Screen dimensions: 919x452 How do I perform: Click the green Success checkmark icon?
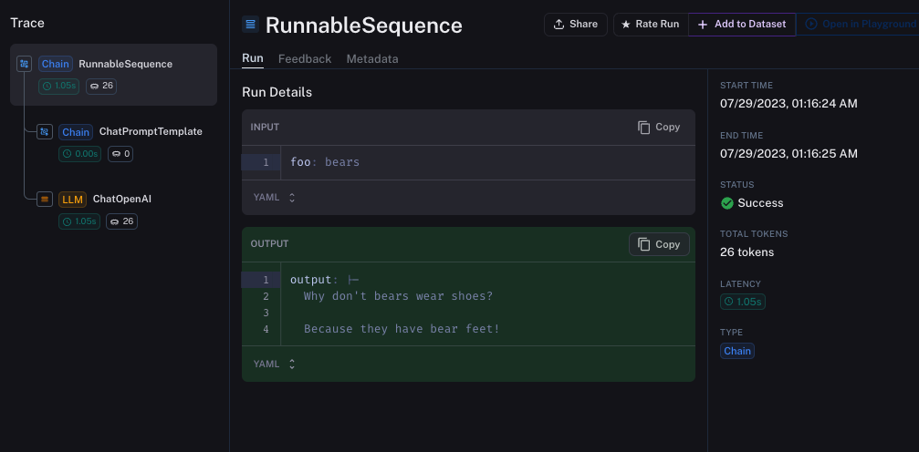click(x=727, y=203)
